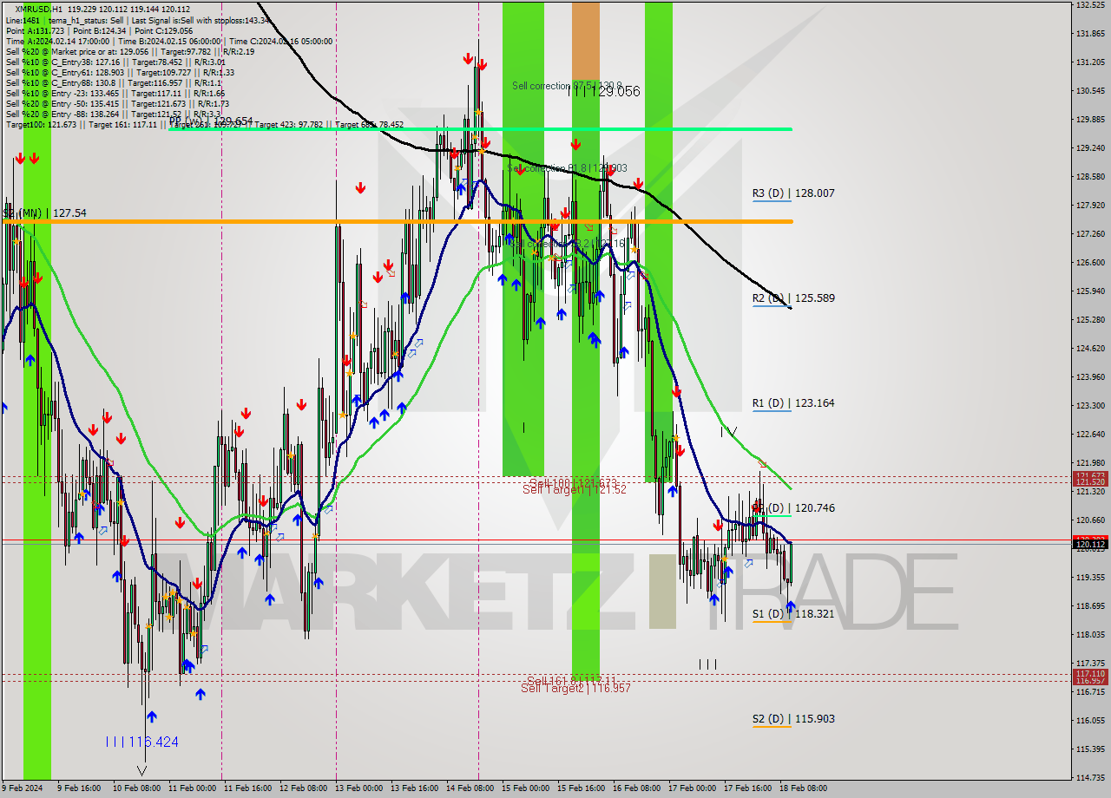Click the 15 Feb 16:00 time label
Viewport: 1111px width, 798px height.
tap(582, 788)
